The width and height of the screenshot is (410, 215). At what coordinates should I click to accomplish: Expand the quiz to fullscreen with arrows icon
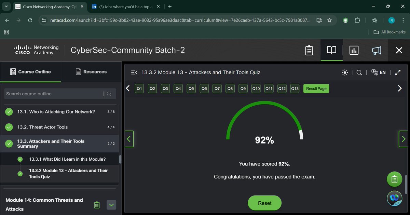(398, 72)
